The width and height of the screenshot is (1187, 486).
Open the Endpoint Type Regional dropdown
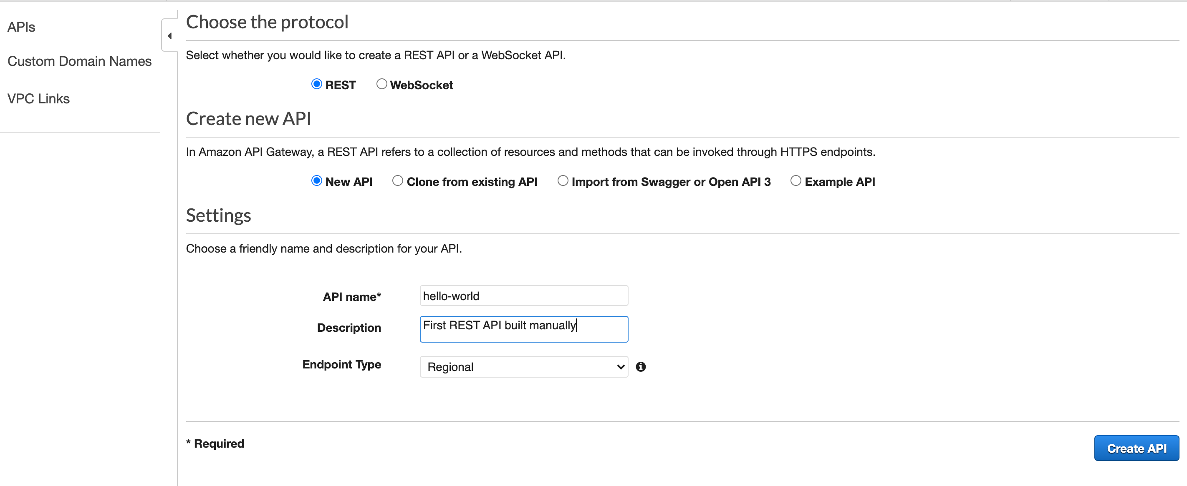pyautogui.click(x=523, y=367)
